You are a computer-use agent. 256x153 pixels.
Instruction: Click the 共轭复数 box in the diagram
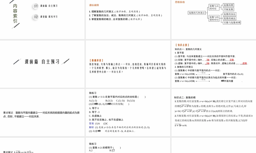(x=229, y=9)
